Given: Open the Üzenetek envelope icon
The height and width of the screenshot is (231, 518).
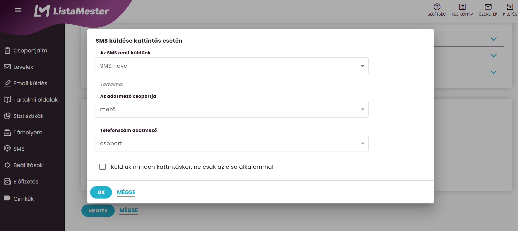Looking at the screenshot, I should point(488,7).
